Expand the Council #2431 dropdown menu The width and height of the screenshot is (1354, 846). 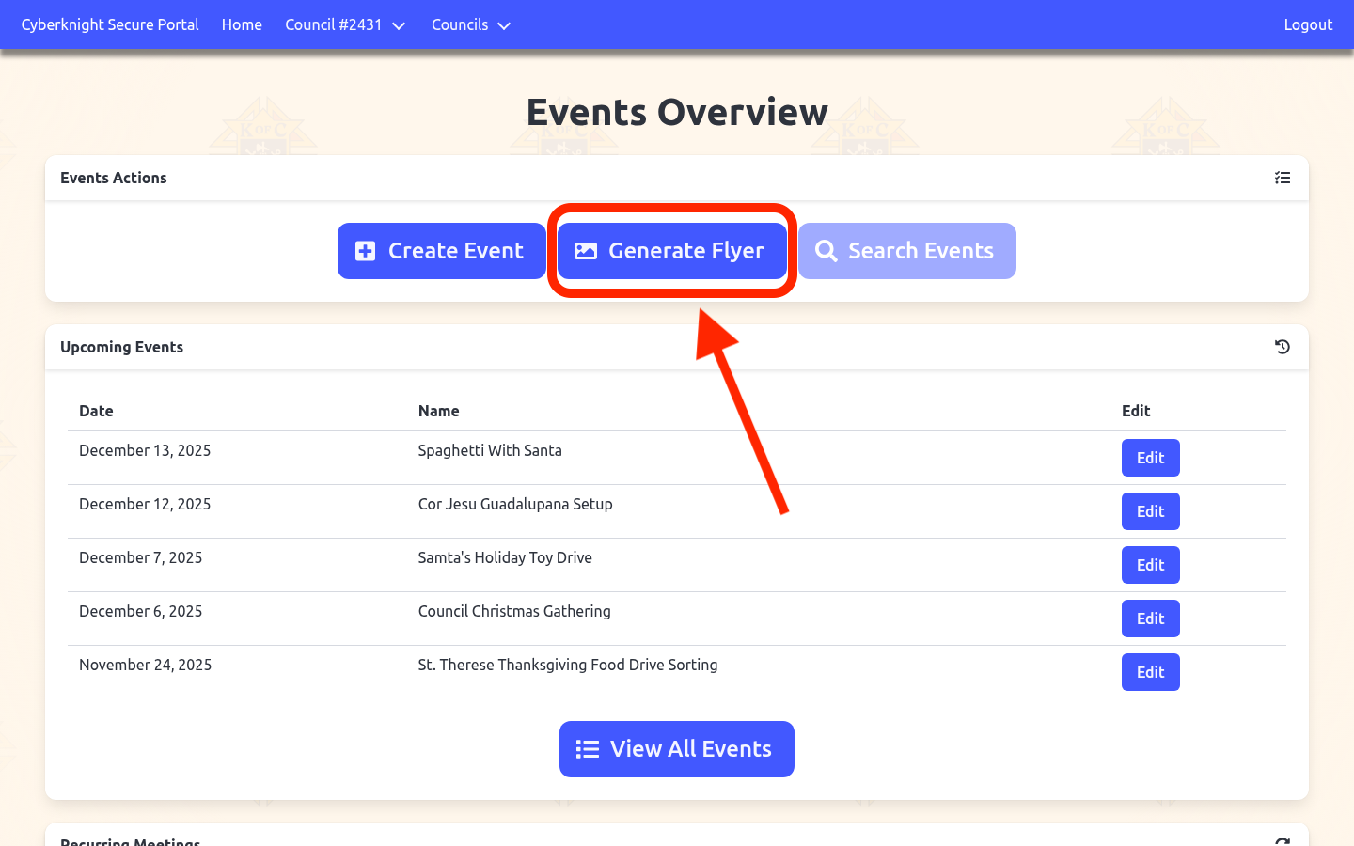[344, 24]
